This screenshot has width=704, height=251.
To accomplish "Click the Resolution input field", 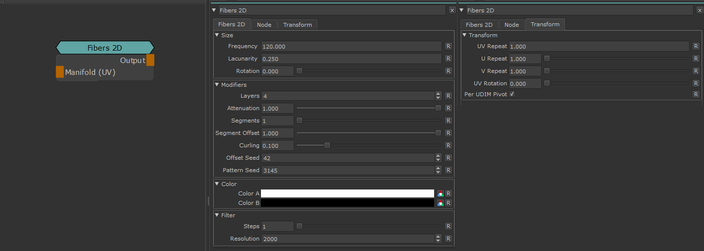I will 347,239.
